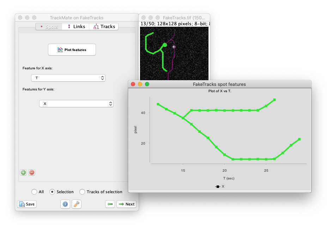
Task: Click the green plus add feature icon
Action: point(23,172)
